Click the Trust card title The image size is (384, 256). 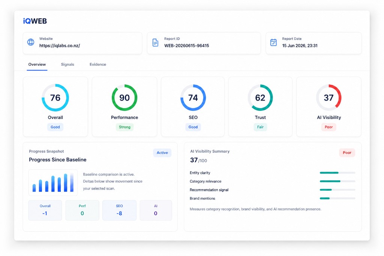tap(260, 117)
